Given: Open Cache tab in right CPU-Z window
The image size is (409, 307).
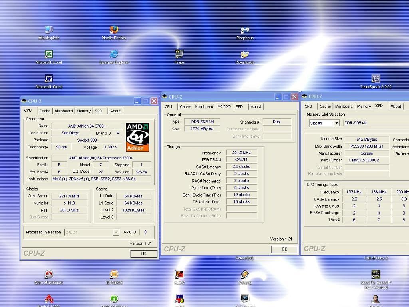Looking at the screenshot, I should (x=325, y=106).
